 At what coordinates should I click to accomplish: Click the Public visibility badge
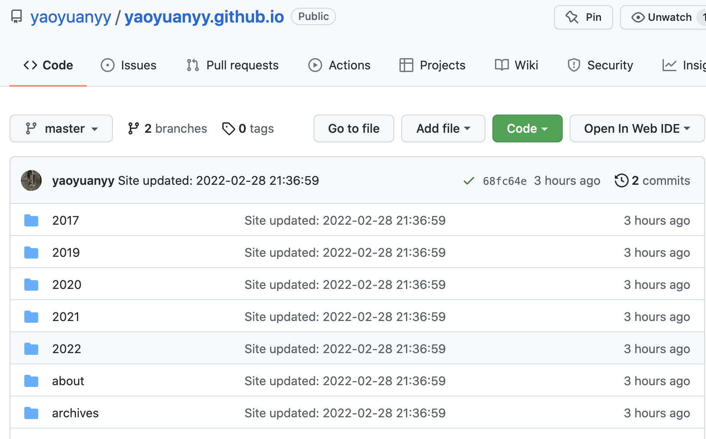click(313, 16)
